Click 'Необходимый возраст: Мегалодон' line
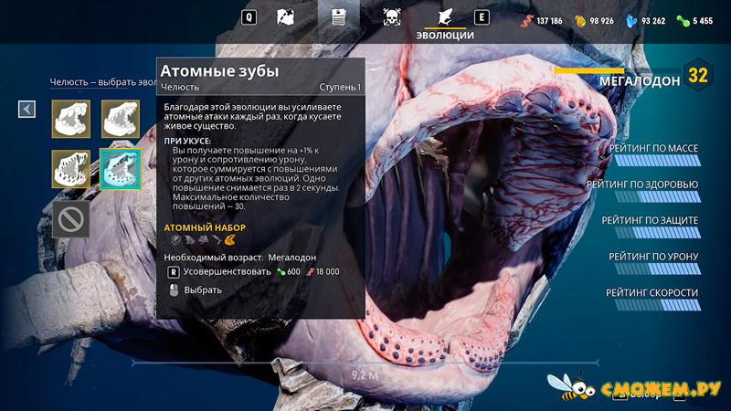The image size is (731, 411). [x=240, y=258]
